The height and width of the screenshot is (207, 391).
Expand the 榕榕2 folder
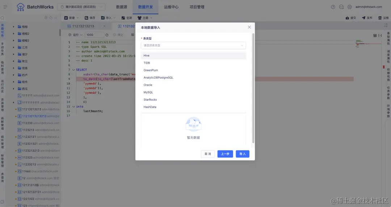[x=13, y=34]
